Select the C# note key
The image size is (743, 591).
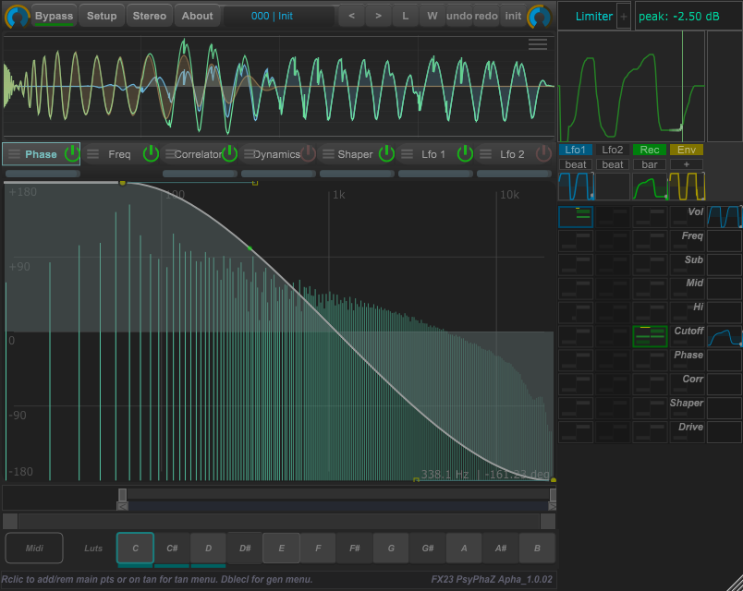172,549
